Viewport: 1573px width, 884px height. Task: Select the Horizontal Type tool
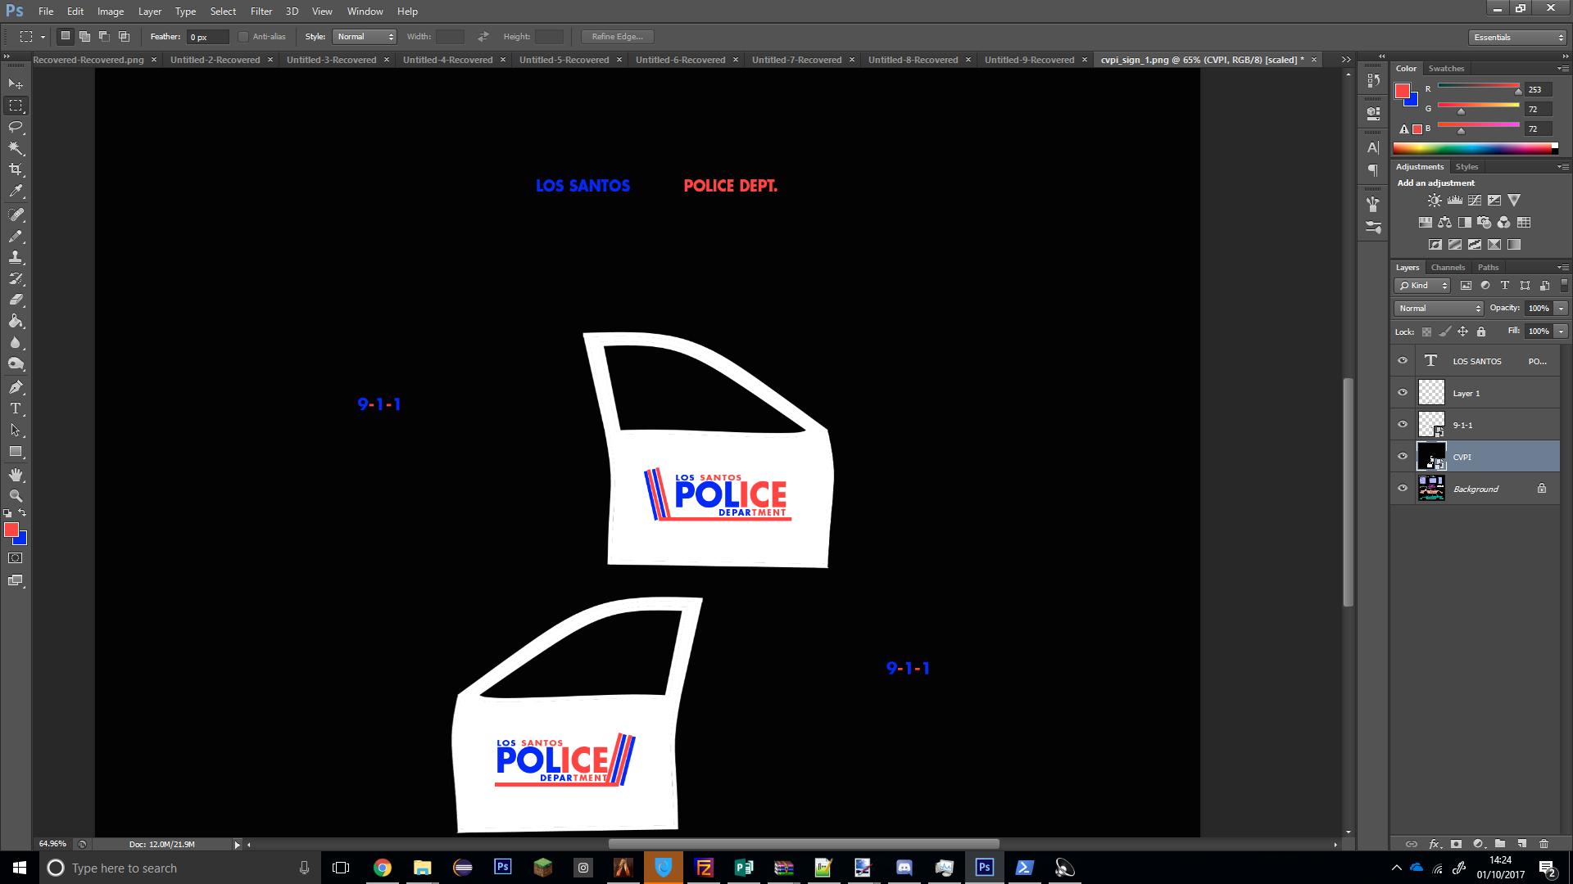(x=16, y=408)
